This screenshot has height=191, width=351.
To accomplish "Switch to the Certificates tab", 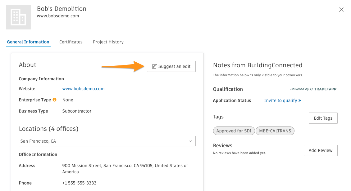I will pos(71,42).
